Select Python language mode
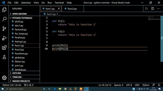 tap(146, 85)
